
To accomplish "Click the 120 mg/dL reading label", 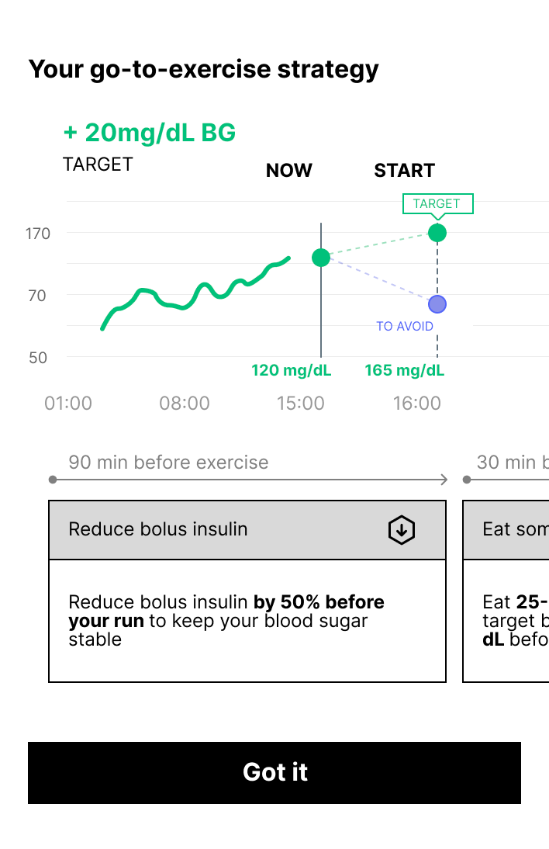I will 291,370.
